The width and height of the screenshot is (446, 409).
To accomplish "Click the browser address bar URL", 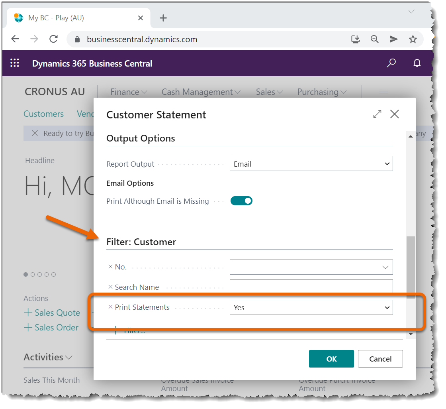I will click(x=142, y=39).
